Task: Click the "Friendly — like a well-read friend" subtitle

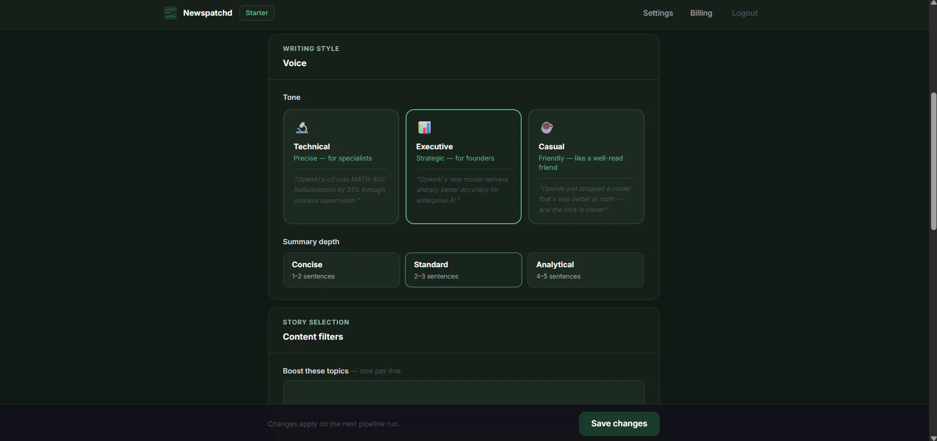Action: point(581,163)
